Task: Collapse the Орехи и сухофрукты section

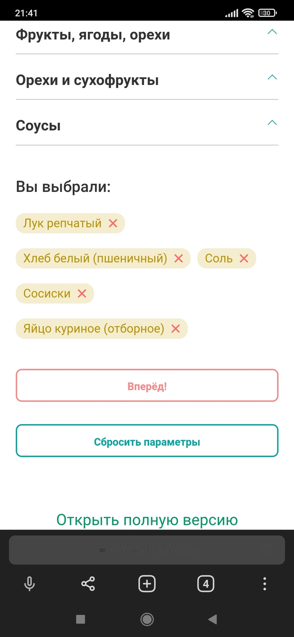Action: 272,77
